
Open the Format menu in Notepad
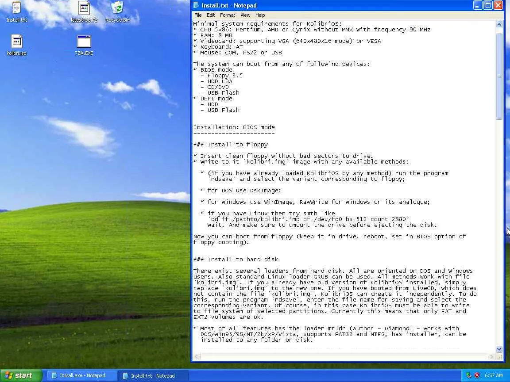click(228, 15)
